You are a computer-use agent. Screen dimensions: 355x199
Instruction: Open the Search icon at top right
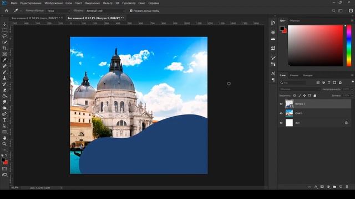pyautogui.click(x=333, y=11)
